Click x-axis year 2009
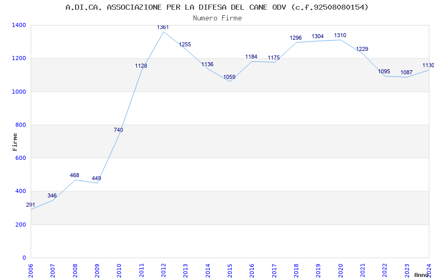This screenshot has height=280, width=434. point(97,270)
